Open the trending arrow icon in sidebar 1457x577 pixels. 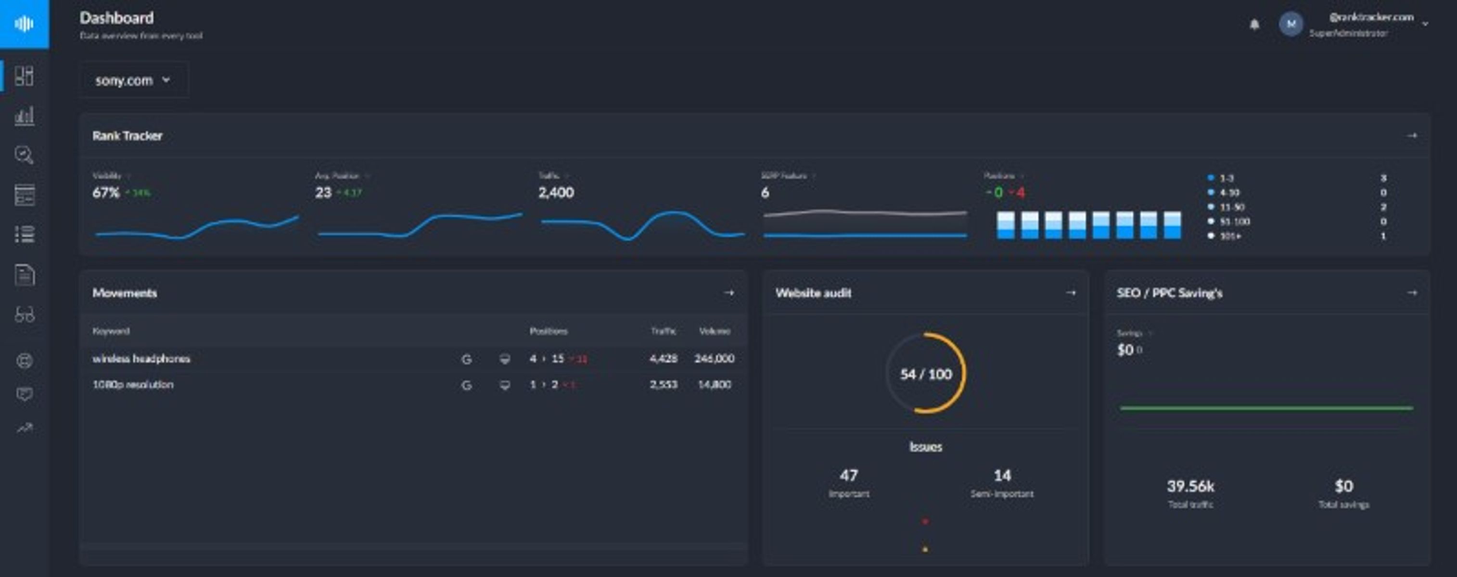tap(25, 428)
